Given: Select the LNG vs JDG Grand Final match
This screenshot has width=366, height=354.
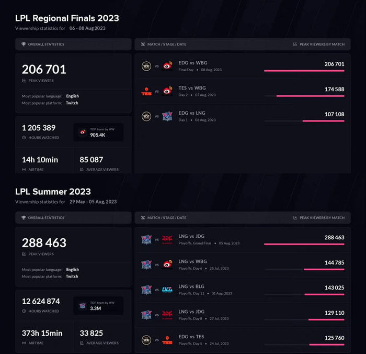Looking at the screenshot, I should click(191, 237).
